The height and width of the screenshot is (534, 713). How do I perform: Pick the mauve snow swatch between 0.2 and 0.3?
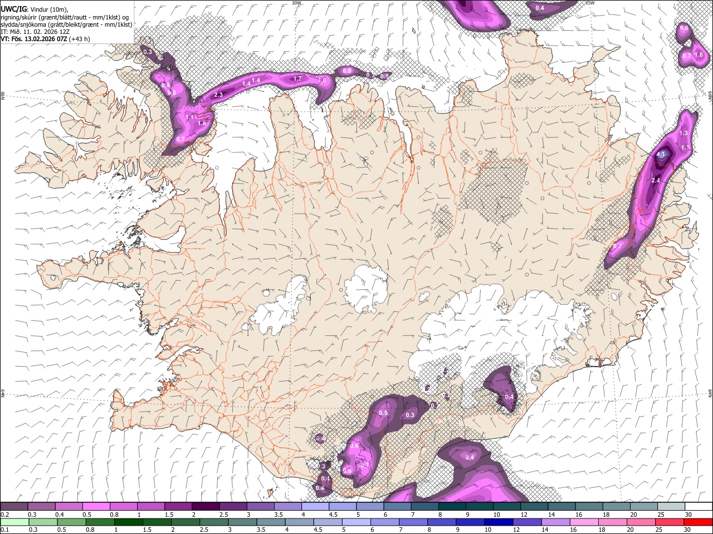(14, 507)
